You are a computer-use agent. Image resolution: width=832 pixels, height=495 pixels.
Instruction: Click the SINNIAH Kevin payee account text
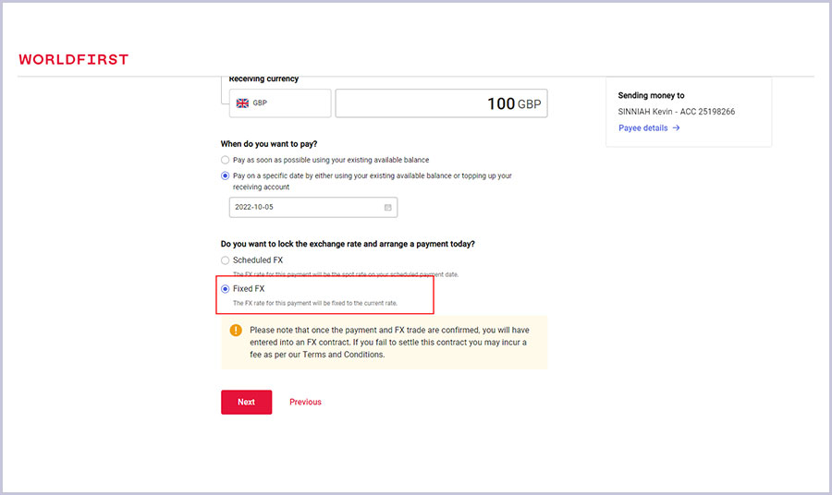[x=677, y=112]
